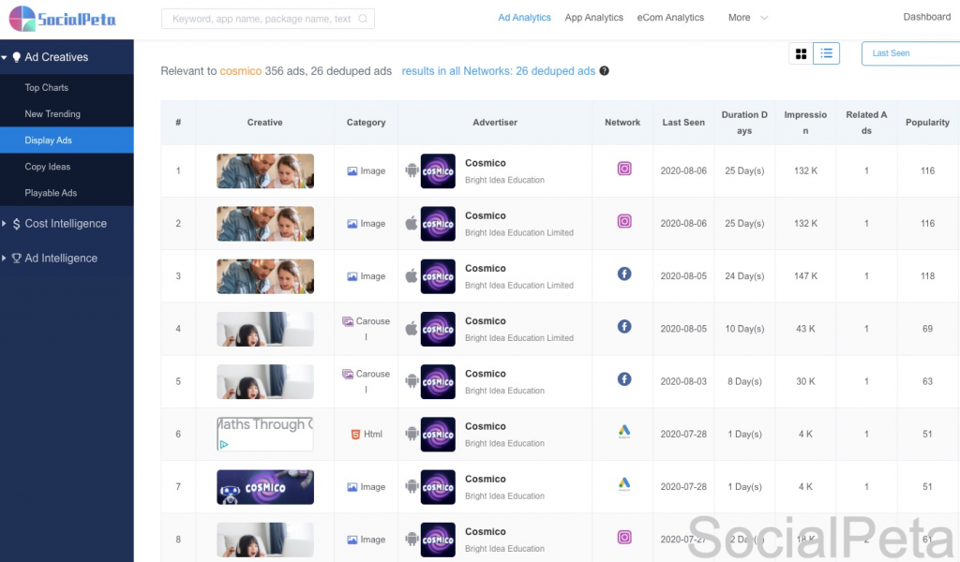Open the More dropdown menu

point(747,18)
